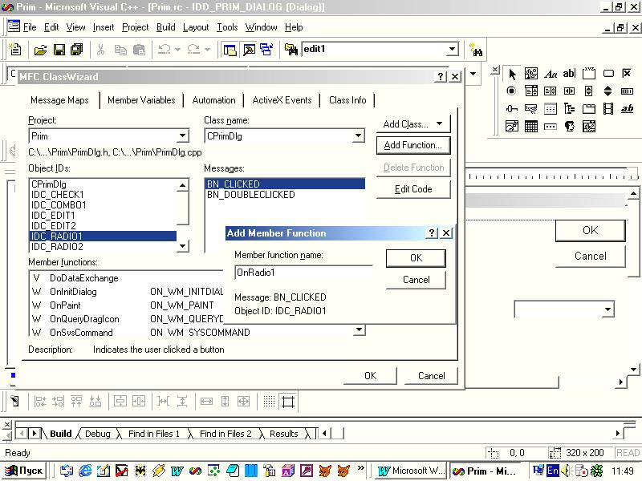Screen dimensions: 642x481
Task: Switch to the Class Info tab
Action: point(347,100)
